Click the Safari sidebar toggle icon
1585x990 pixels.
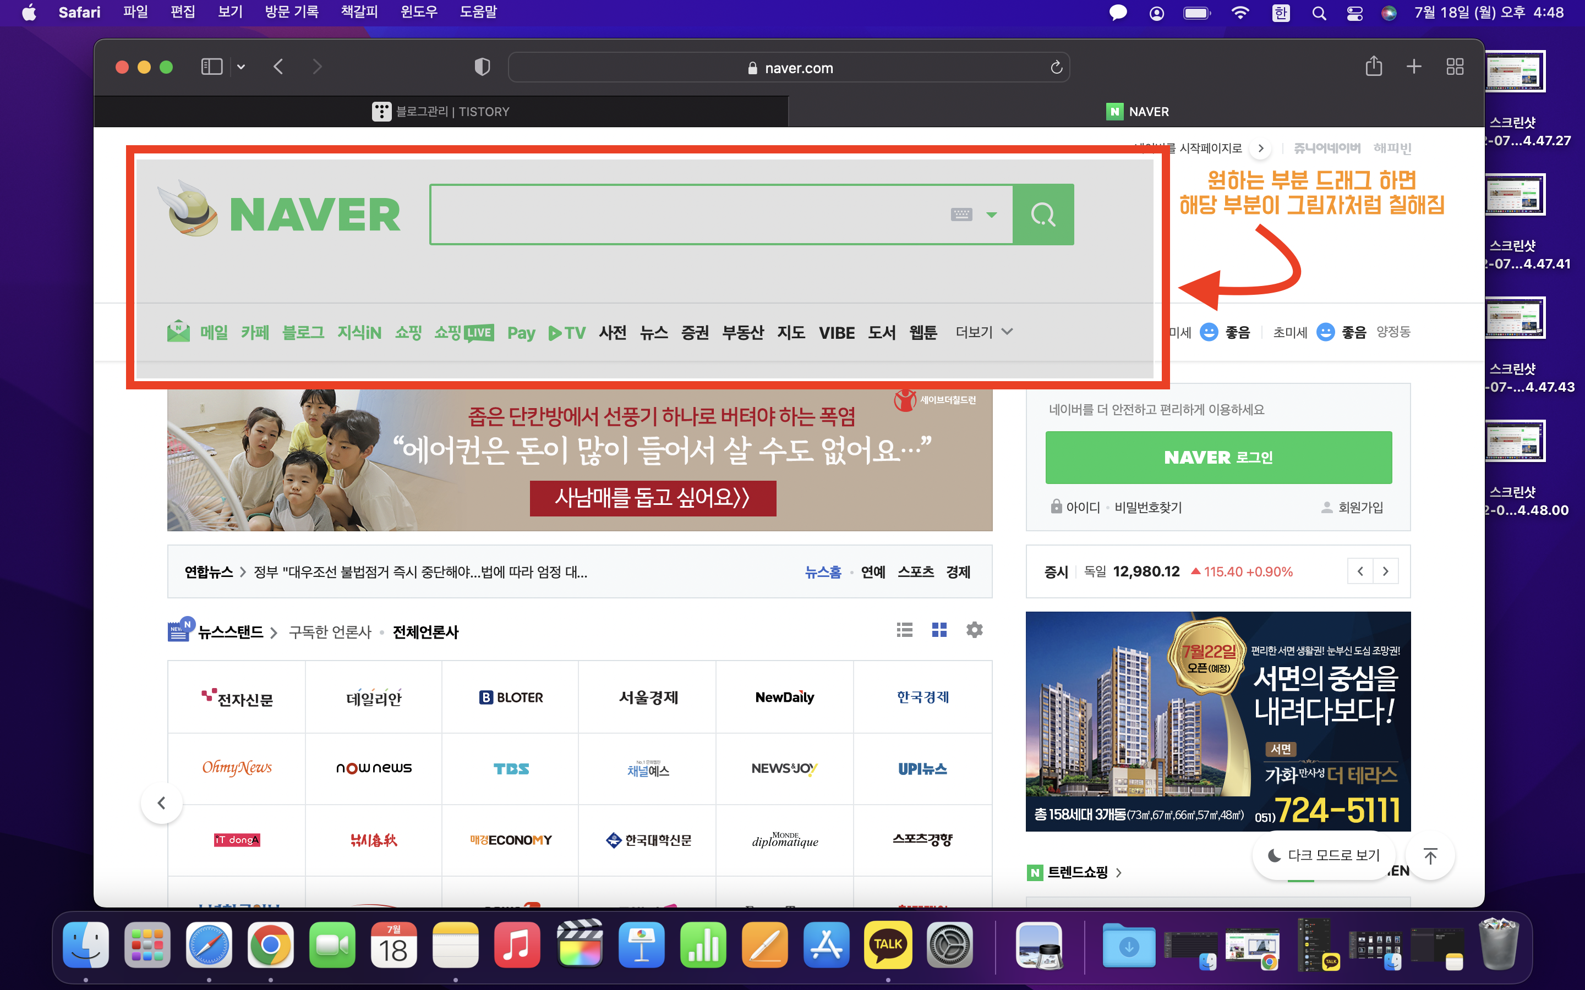tap(211, 67)
